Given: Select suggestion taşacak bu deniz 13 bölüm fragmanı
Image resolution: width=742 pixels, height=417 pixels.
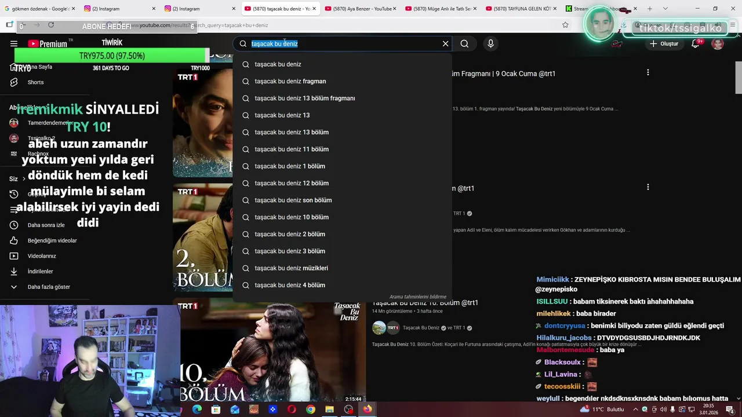Looking at the screenshot, I should click(342, 98).
